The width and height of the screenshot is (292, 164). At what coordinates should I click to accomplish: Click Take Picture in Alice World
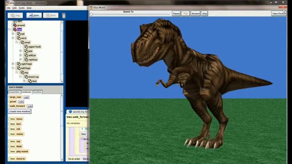click(x=279, y=14)
